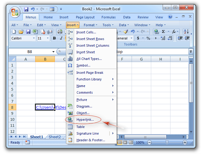Viewport: 203px width, 156px height.
Task: Switch to Page Break Preview in status bar
Action: point(131,142)
